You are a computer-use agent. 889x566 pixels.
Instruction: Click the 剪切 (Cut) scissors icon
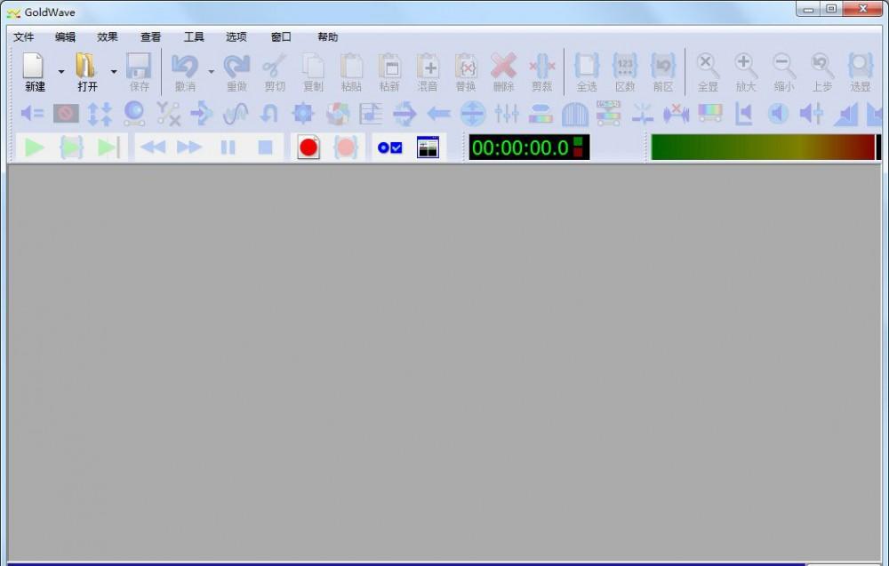pos(275,67)
